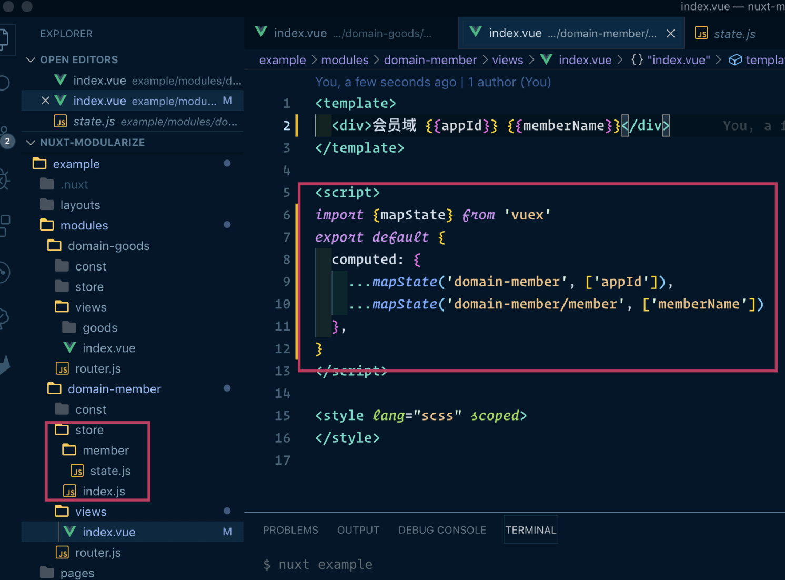Click the "$ nuxt example" terminal line
Viewport: 785px width, 580px height.
point(318,565)
